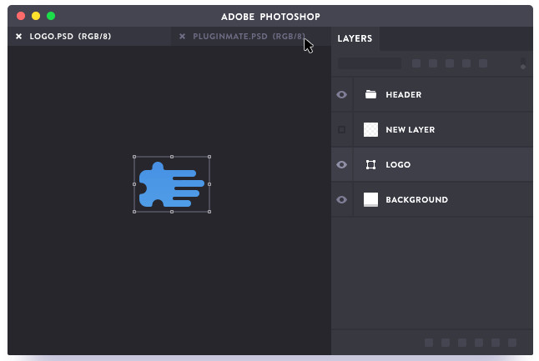Viewport: 539px width, 361px height.
Task: Click the leftmost bottom Layers panel button
Action: [429, 343]
